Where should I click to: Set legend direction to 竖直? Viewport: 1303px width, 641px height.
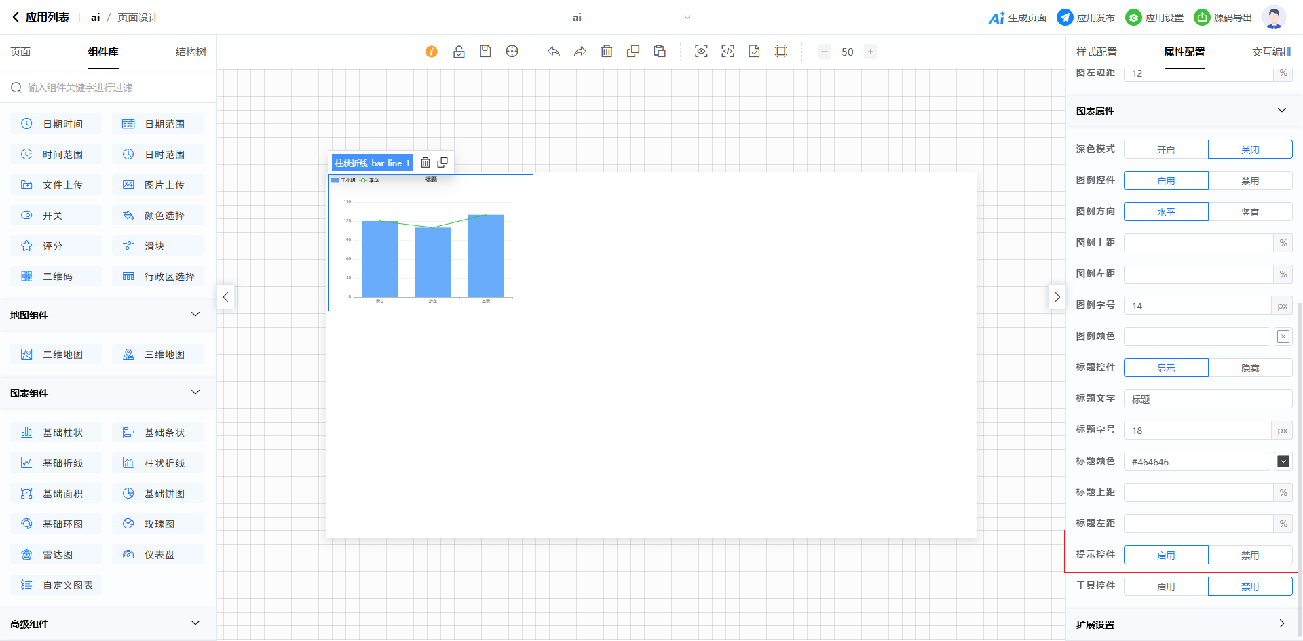point(1249,212)
